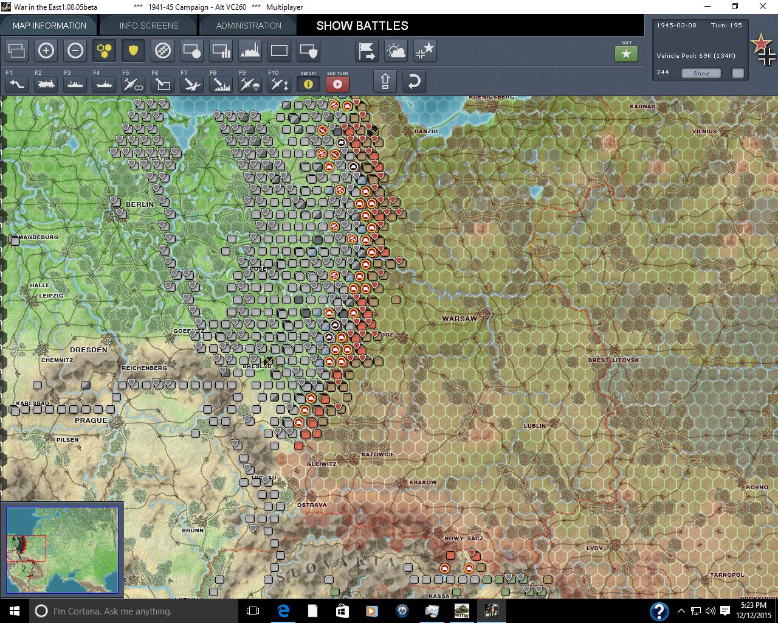This screenshot has height=623, width=778.
Task: Click the Krakow city label on map
Action: tap(423, 482)
